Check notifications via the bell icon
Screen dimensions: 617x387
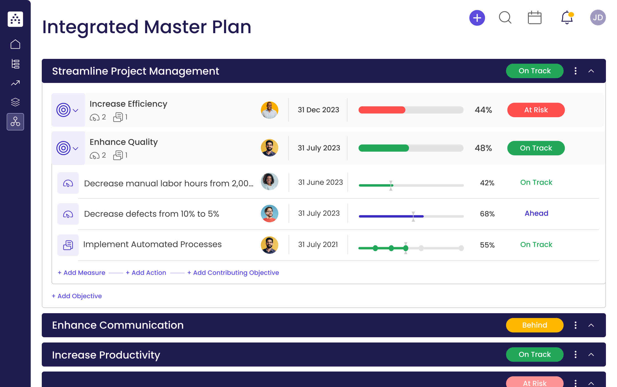tap(565, 17)
